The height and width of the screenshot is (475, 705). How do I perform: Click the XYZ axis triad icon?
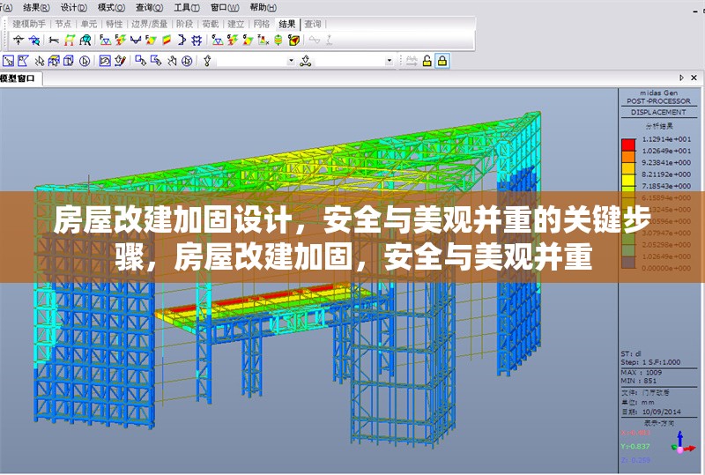[682, 443]
